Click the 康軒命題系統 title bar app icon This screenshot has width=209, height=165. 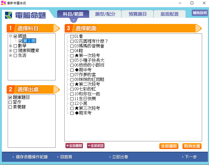coord(3,3)
